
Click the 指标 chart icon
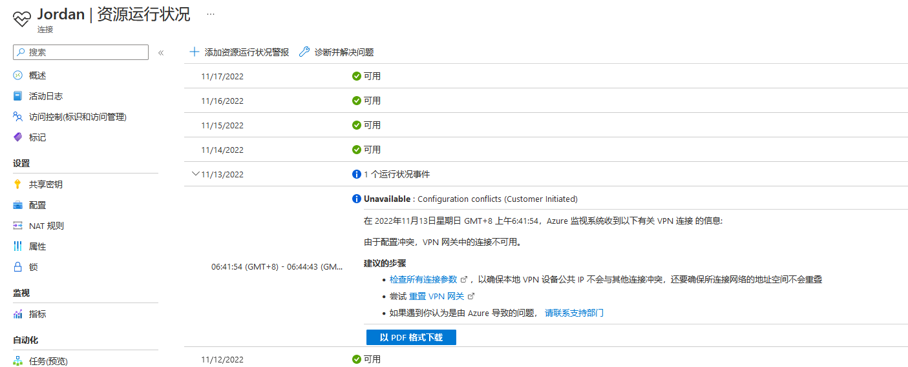(x=17, y=314)
